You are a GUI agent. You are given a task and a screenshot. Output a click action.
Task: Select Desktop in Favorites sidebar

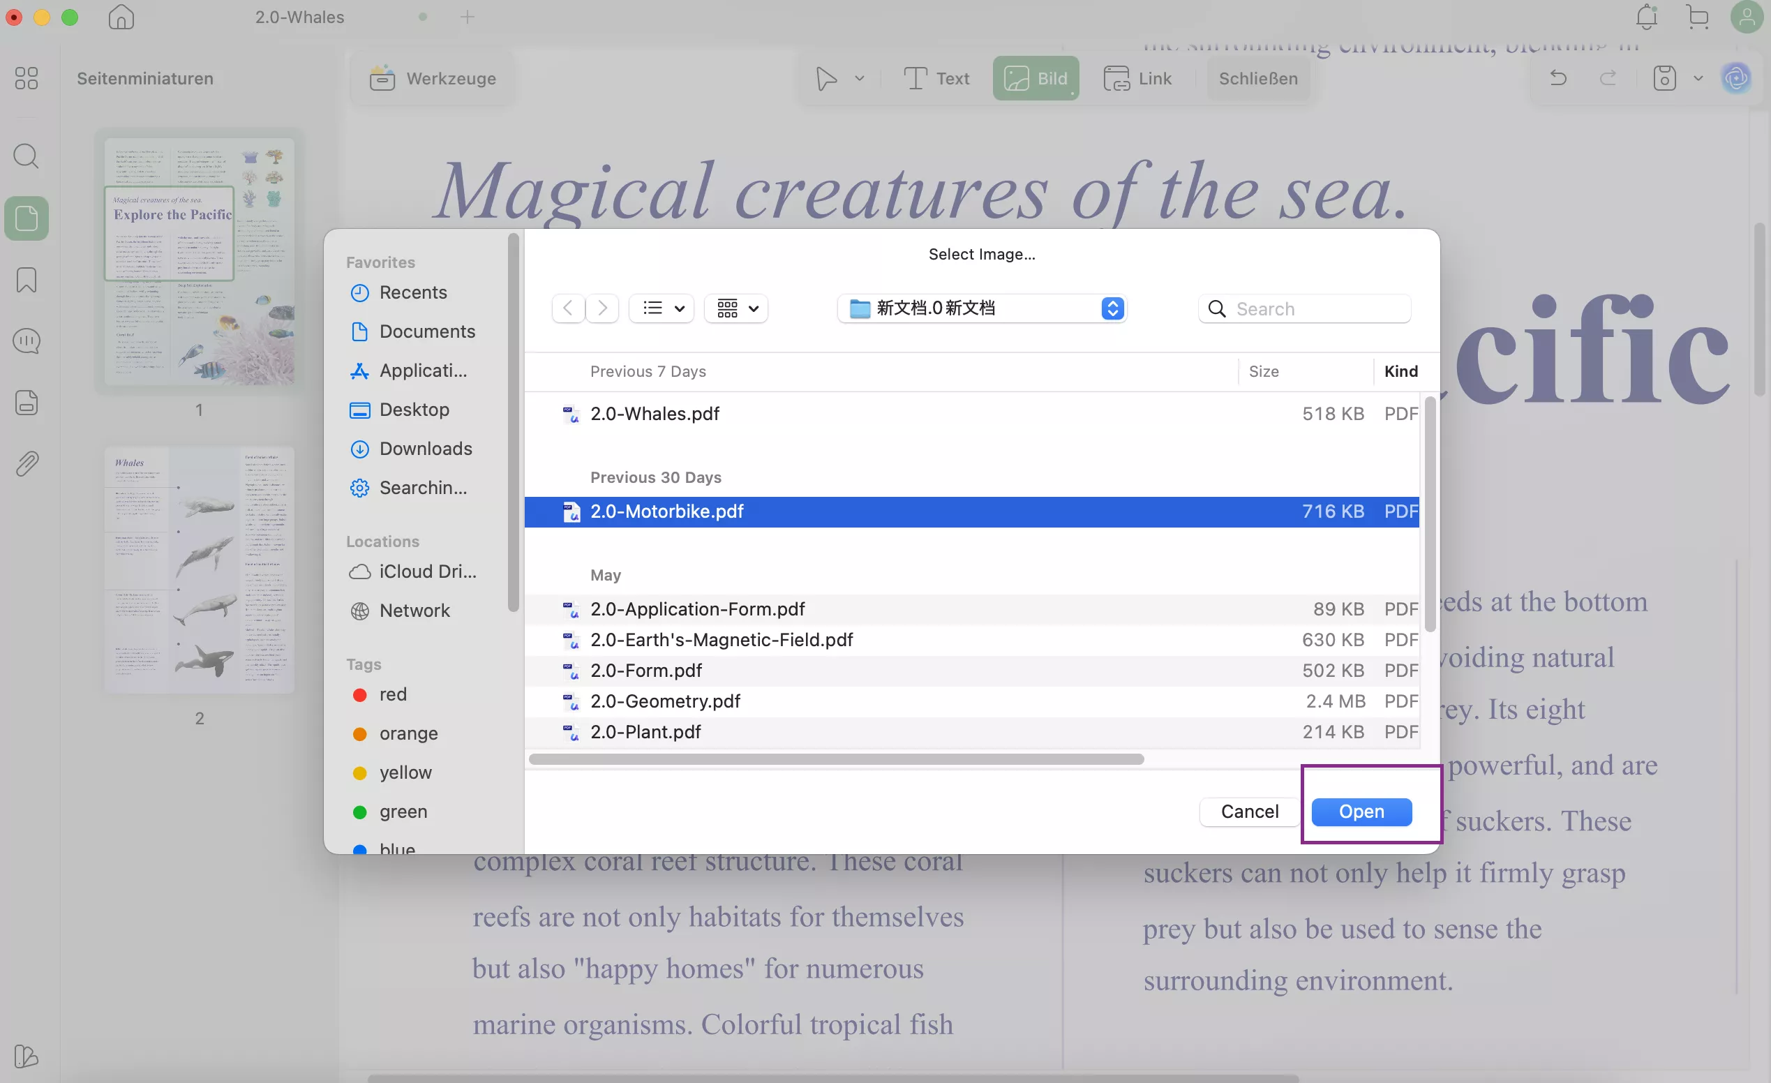(x=414, y=410)
